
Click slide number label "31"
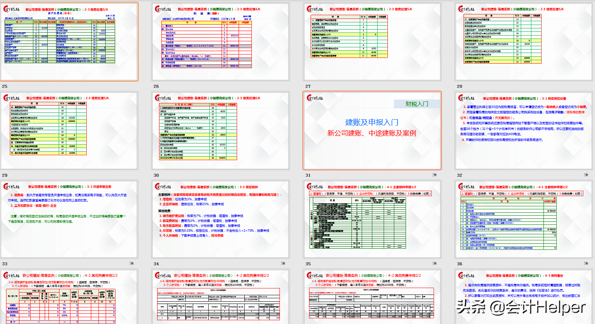[x=308, y=175]
